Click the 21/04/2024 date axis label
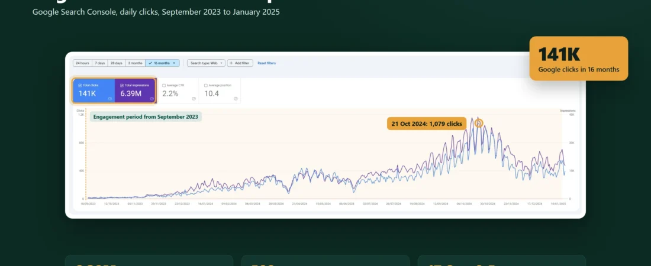 pos(300,204)
